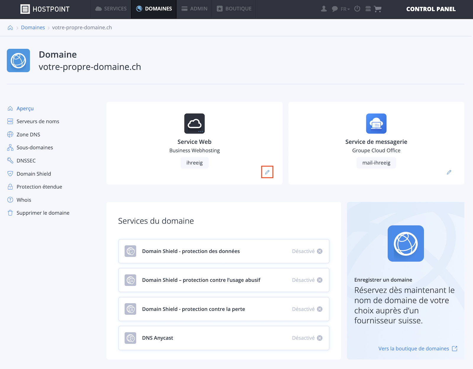The image size is (473, 369).
Task: Go to home via breadcrumb house icon
Action: pos(10,27)
